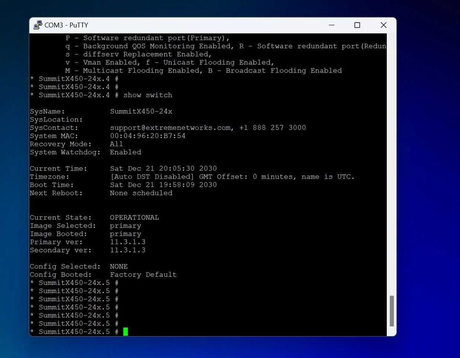Click the terminal scrollbar thumb
Screen dimensions: 460x358
[x=392, y=311]
